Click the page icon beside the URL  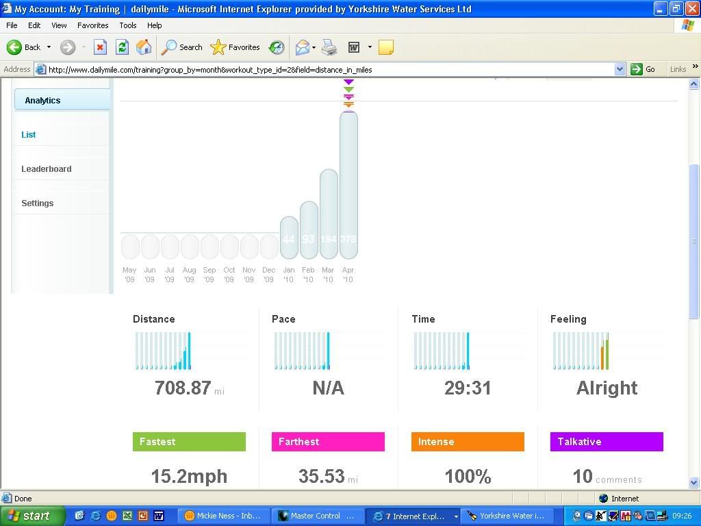[x=40, y=69]
